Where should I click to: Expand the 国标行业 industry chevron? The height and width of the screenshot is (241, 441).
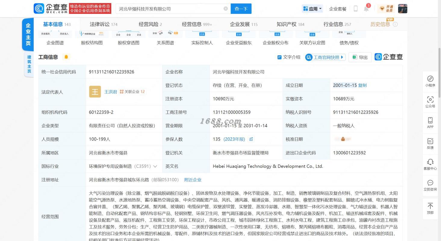click(x=155, y=166)
